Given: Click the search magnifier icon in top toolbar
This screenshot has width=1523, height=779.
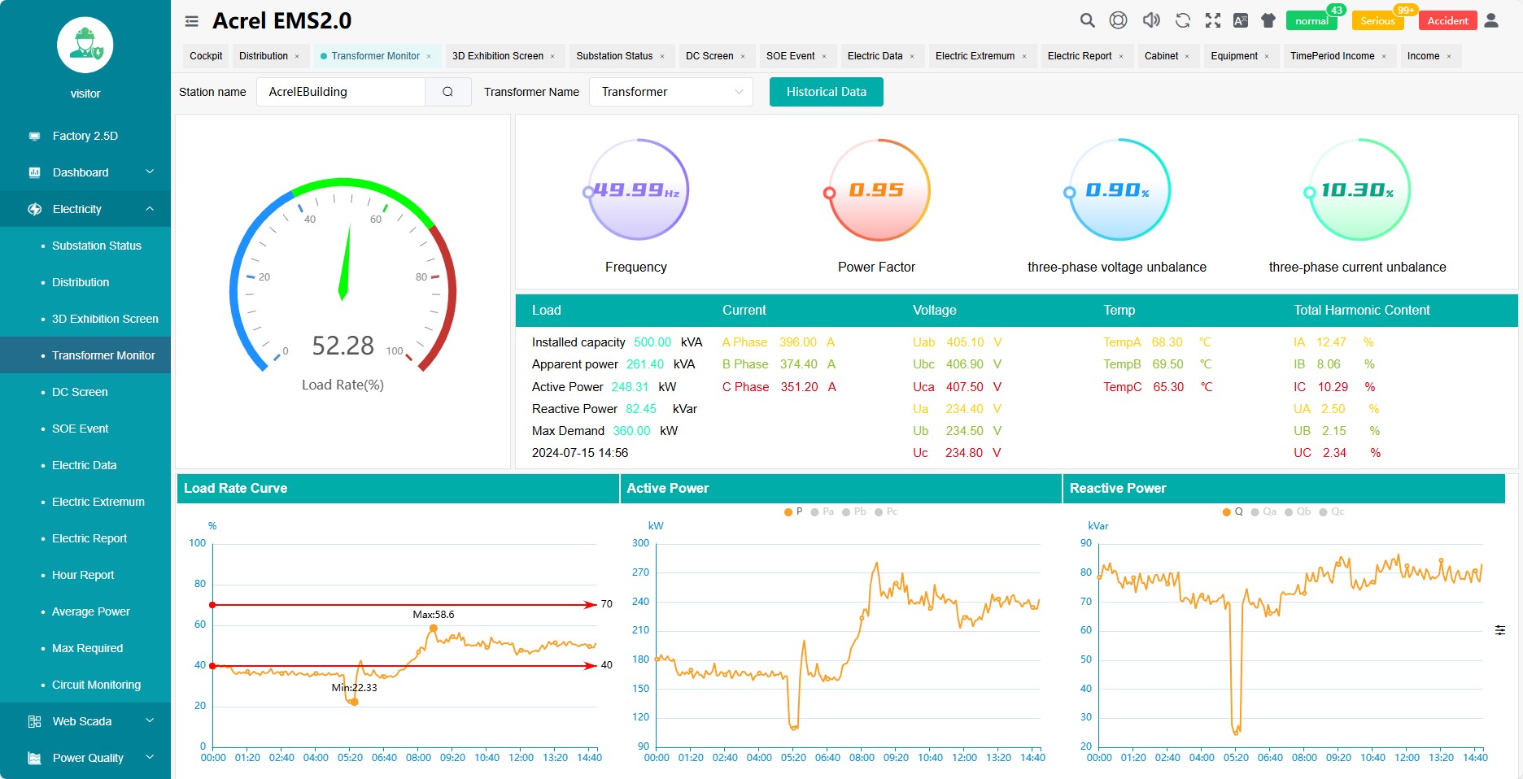Looking at the screenshot, I should pyautogui.click(x=1087, y=20).
